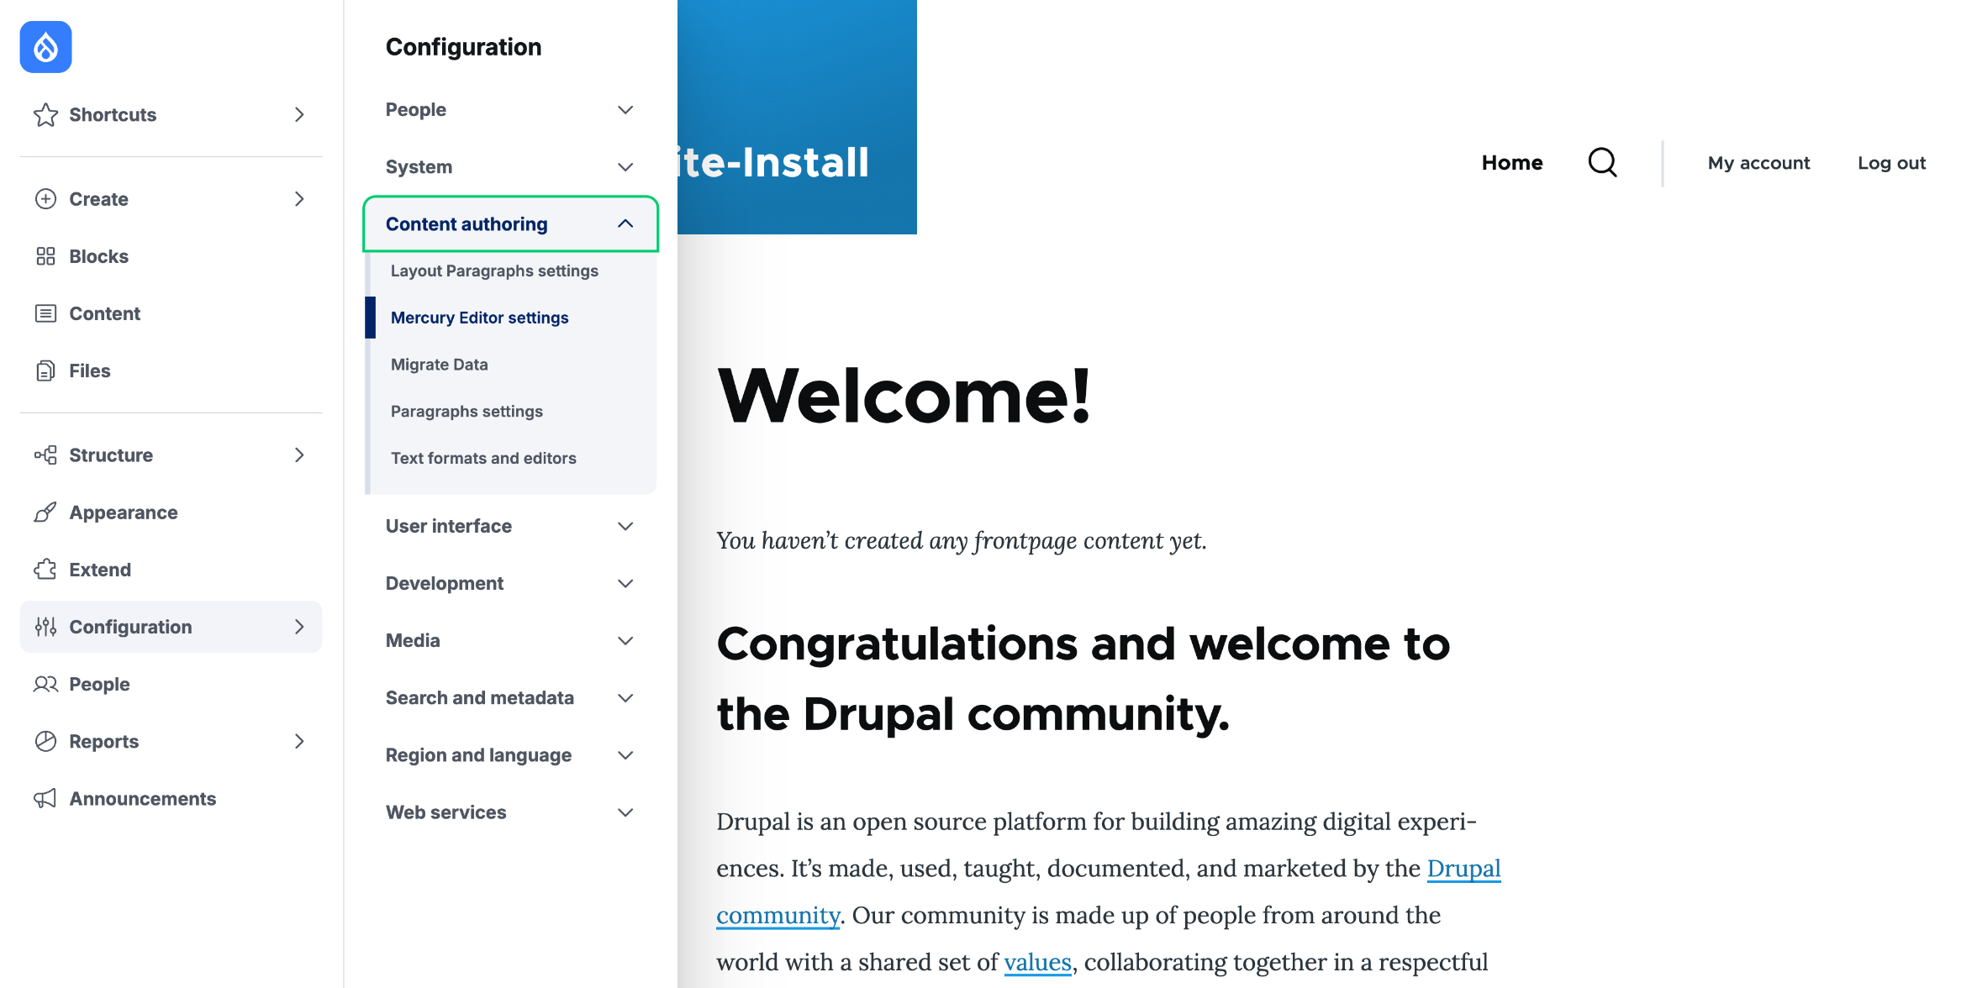Open My account link

(1758, 163)
